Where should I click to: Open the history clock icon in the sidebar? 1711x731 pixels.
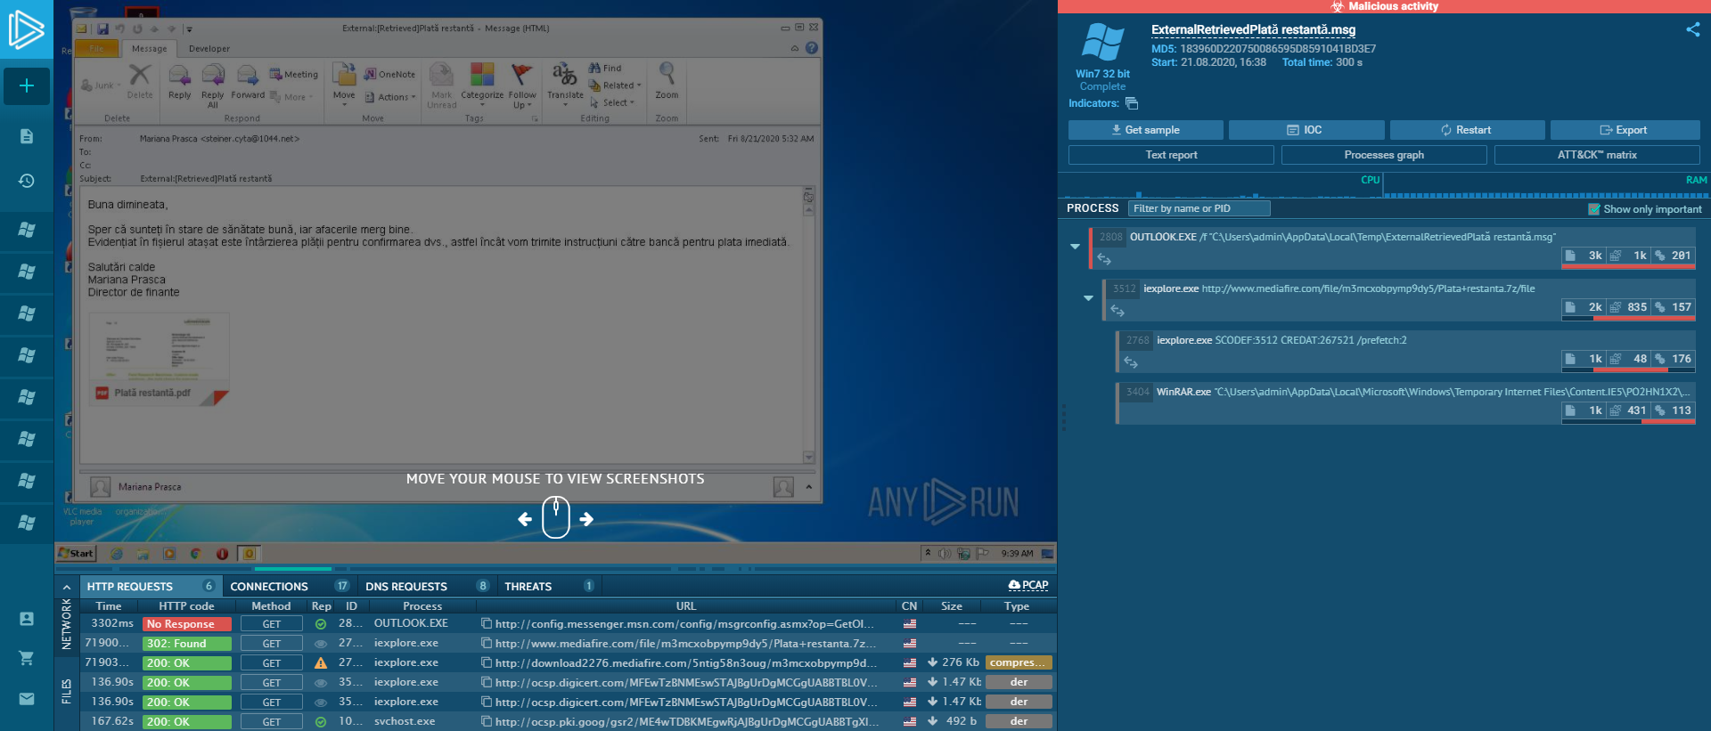pos(27,181)
